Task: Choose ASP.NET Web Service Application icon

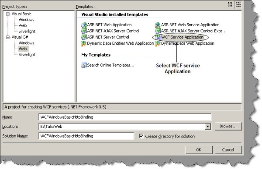Action: 158,25
